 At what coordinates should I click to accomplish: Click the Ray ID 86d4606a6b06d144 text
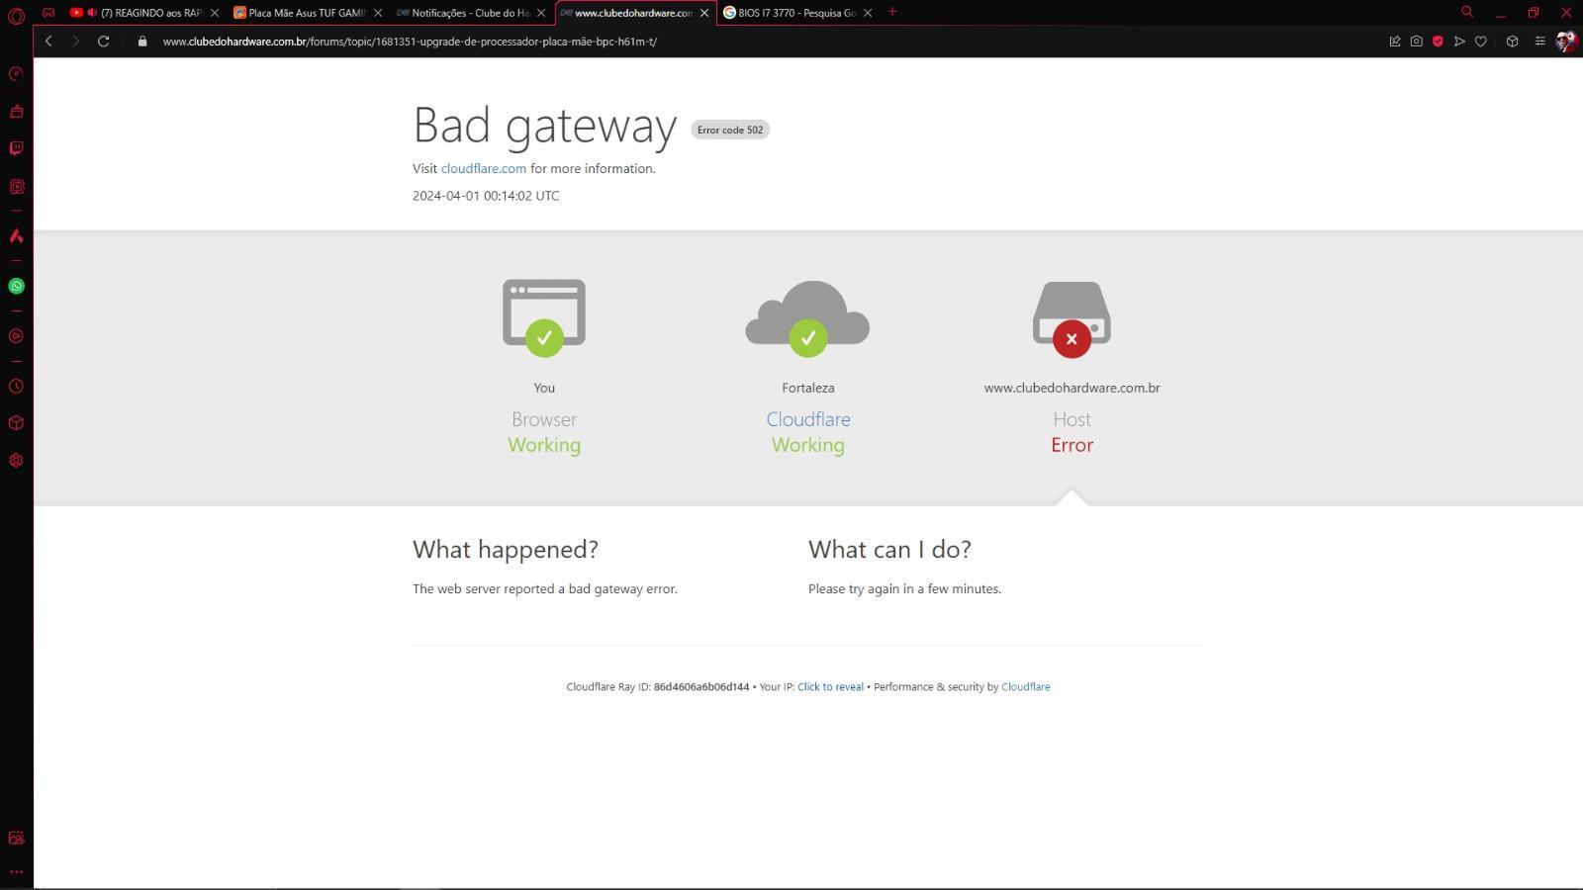701,687
